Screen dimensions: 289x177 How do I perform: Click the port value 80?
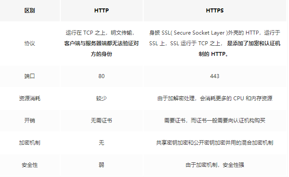pos(102,76)
